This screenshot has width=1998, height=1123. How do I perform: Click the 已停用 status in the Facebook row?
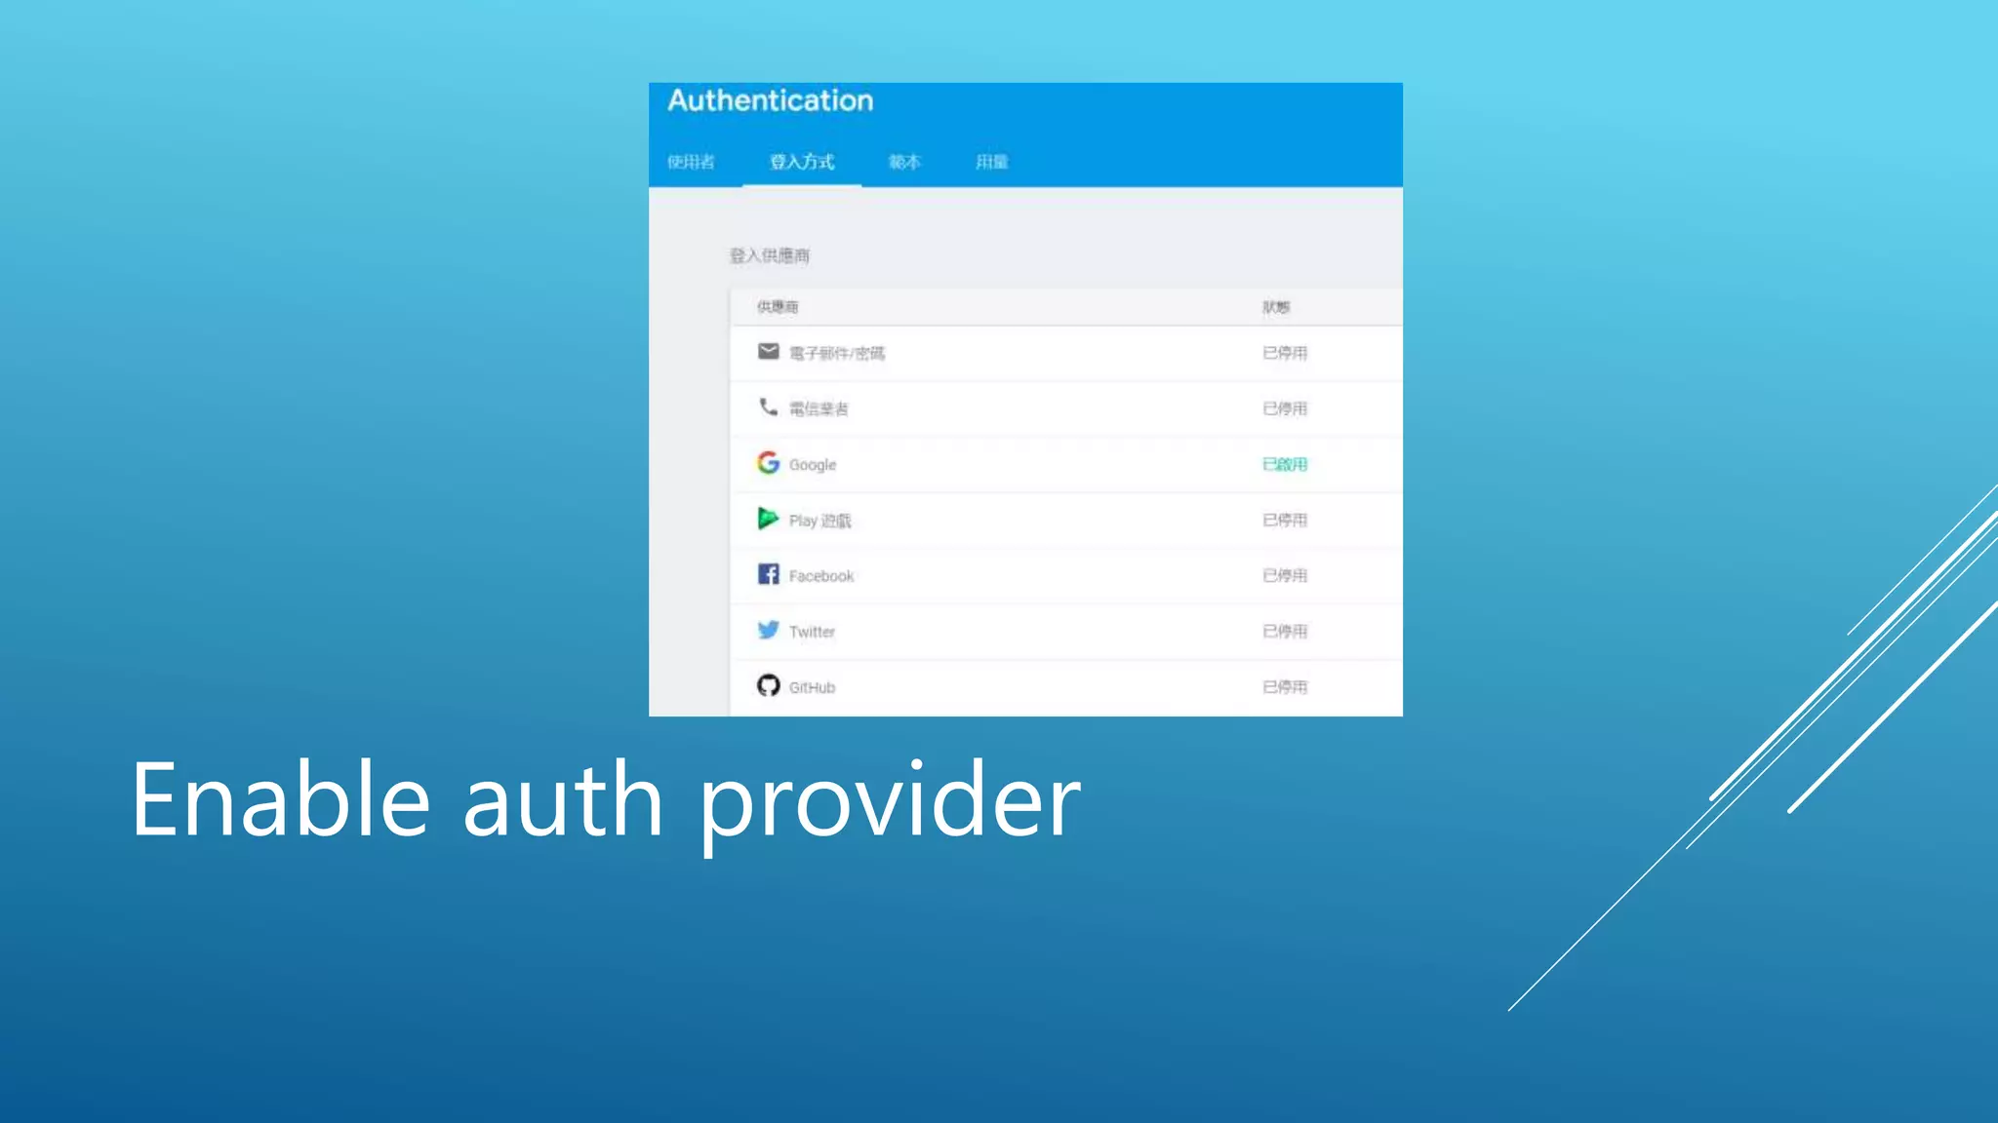point(1285,575)
